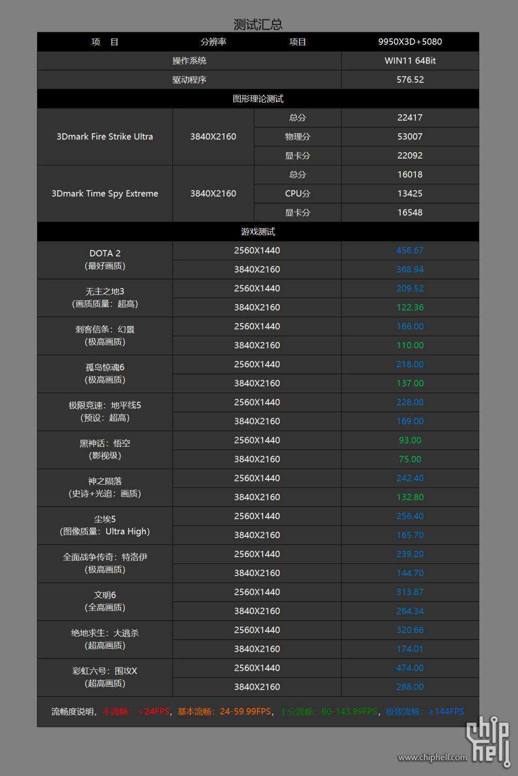Click the 游戏测试 section header
The height and width of the screenshot is (776, 518).
point(258,232)
